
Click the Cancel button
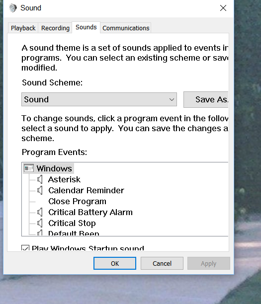(x=162, y=263)
